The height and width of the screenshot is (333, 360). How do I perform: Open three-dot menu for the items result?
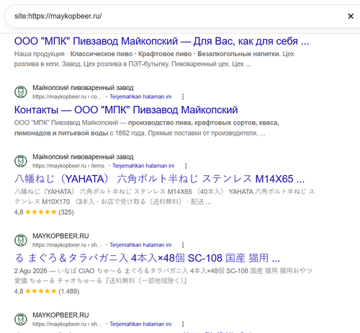(x=186, y=166)
